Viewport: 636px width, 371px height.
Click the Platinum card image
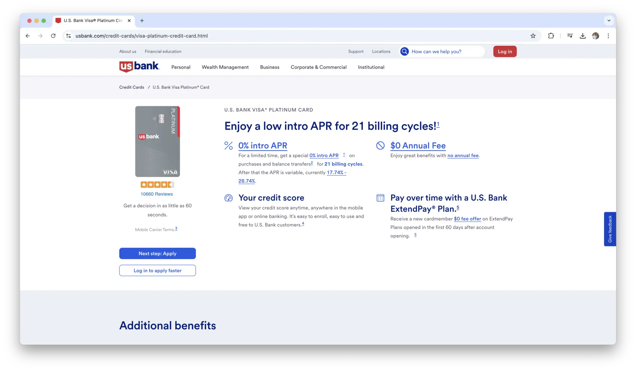tap(157, 142)
